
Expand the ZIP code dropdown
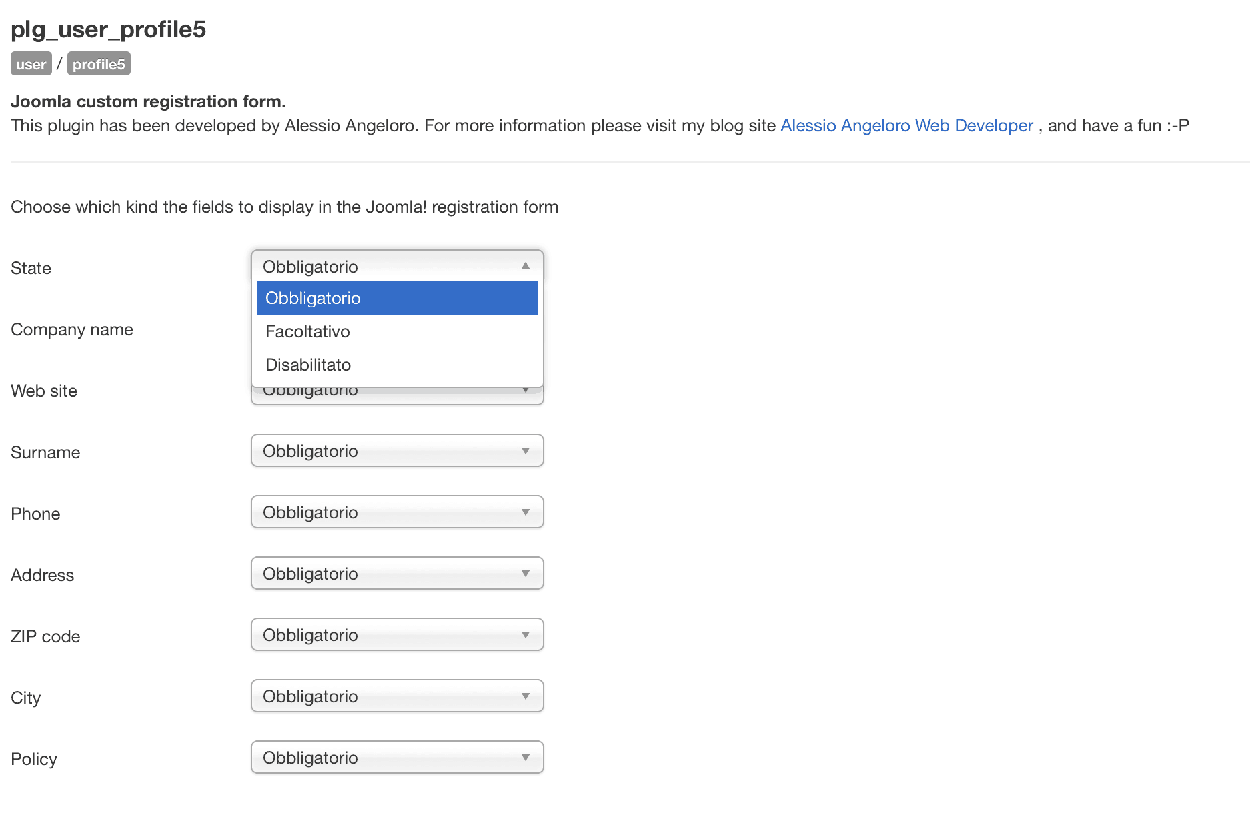(397, 635)
